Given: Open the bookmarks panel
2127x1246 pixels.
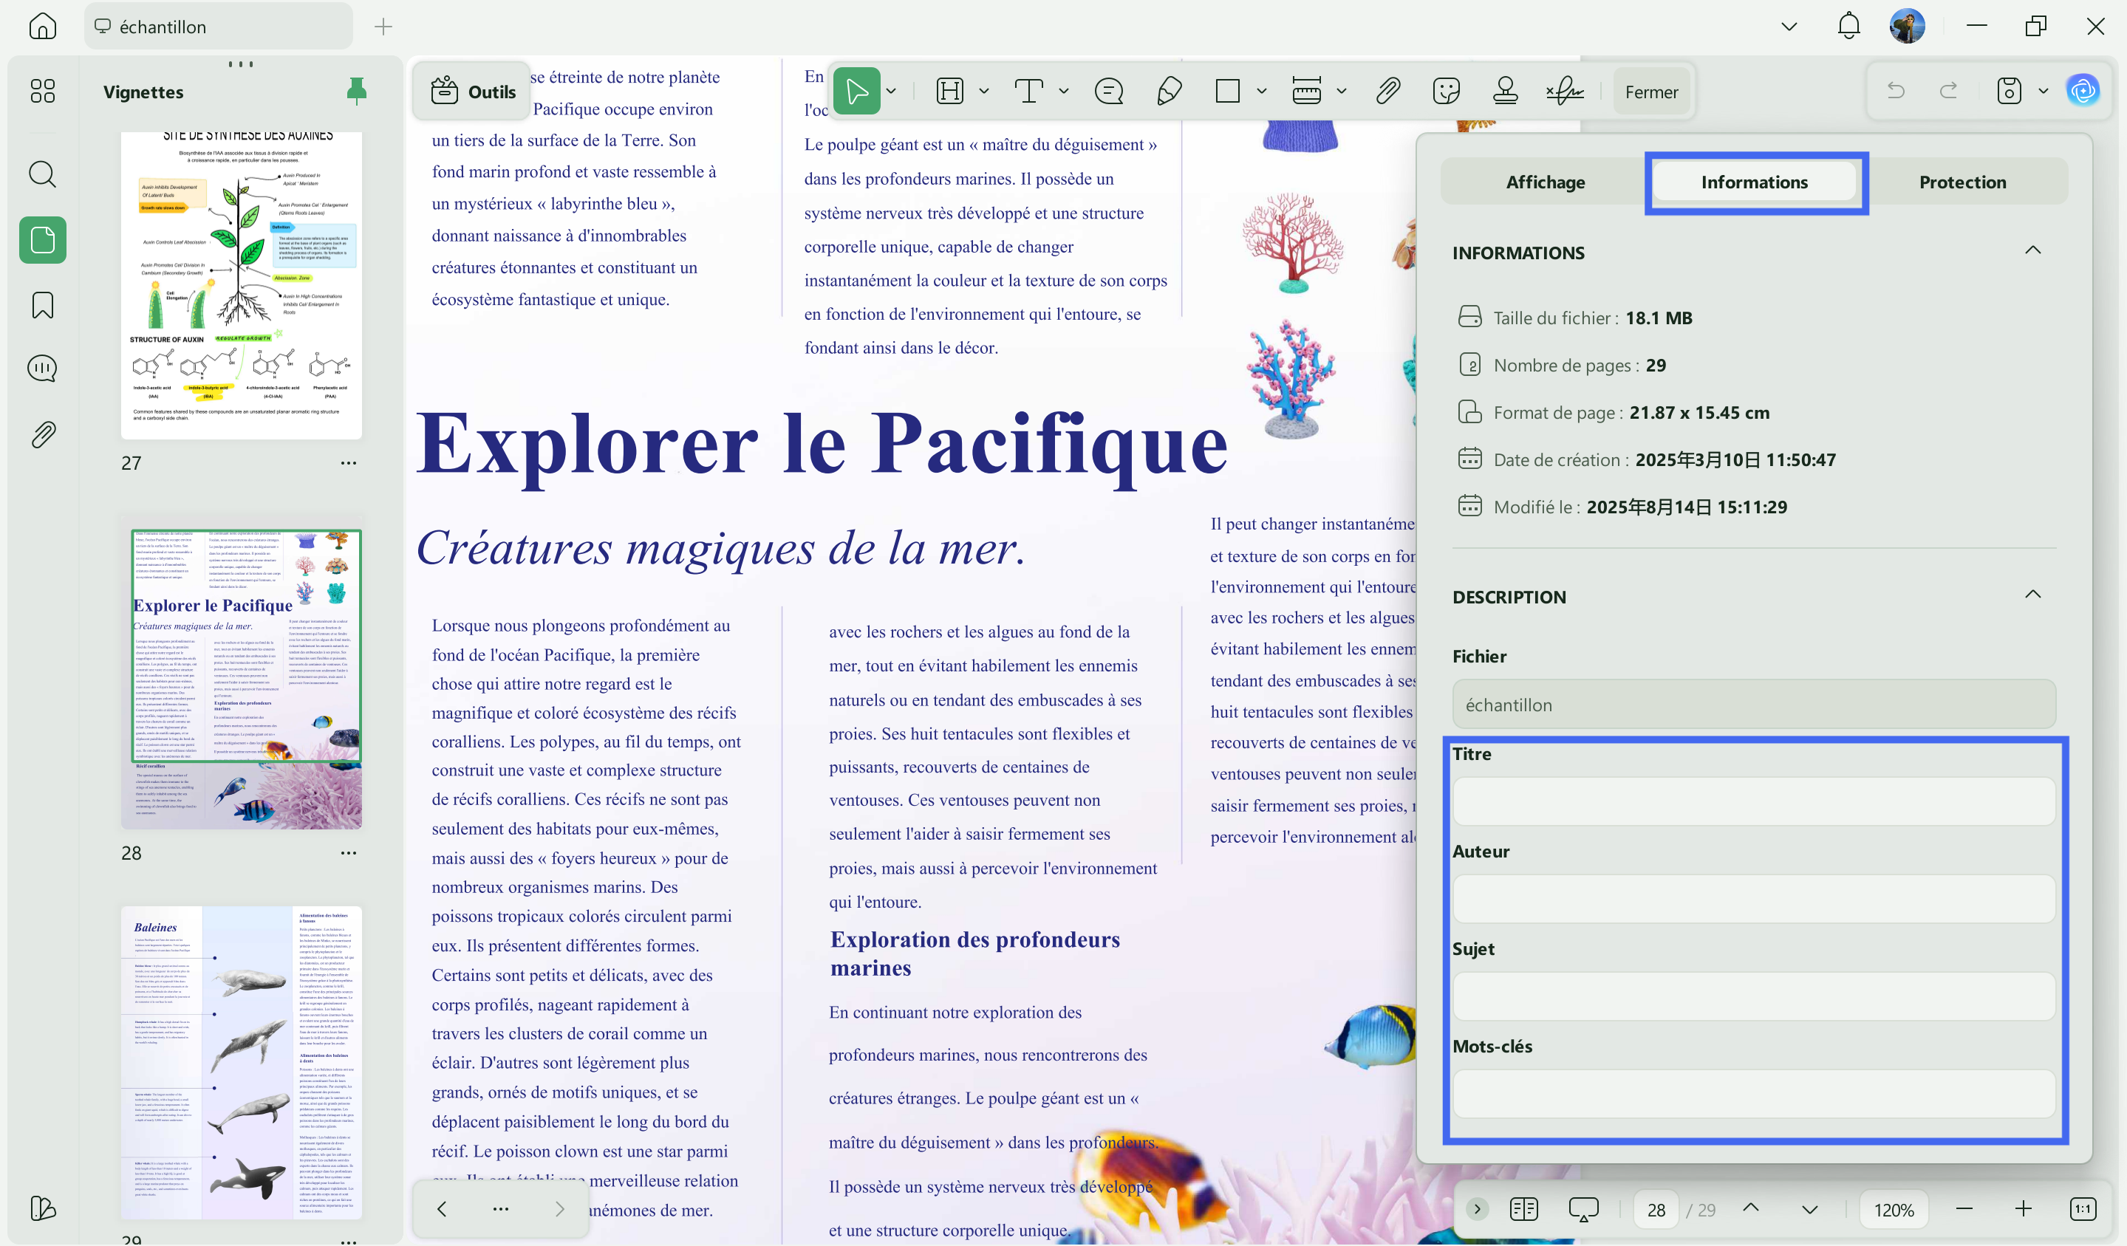Looking at the screenshot, I should pyautogui.click(x=42, y=304).
